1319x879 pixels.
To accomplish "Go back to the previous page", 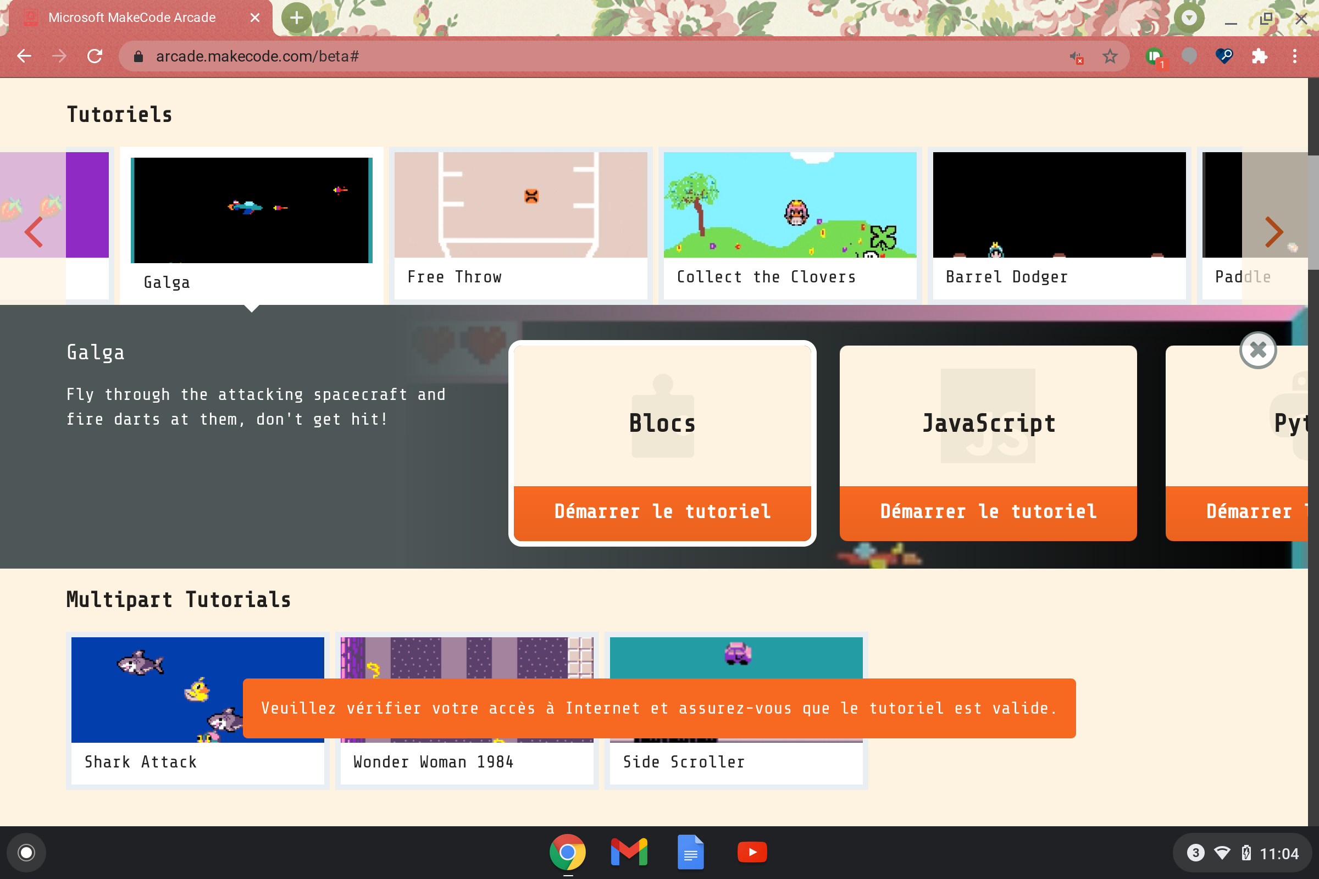I will click(x=24, y=56).
